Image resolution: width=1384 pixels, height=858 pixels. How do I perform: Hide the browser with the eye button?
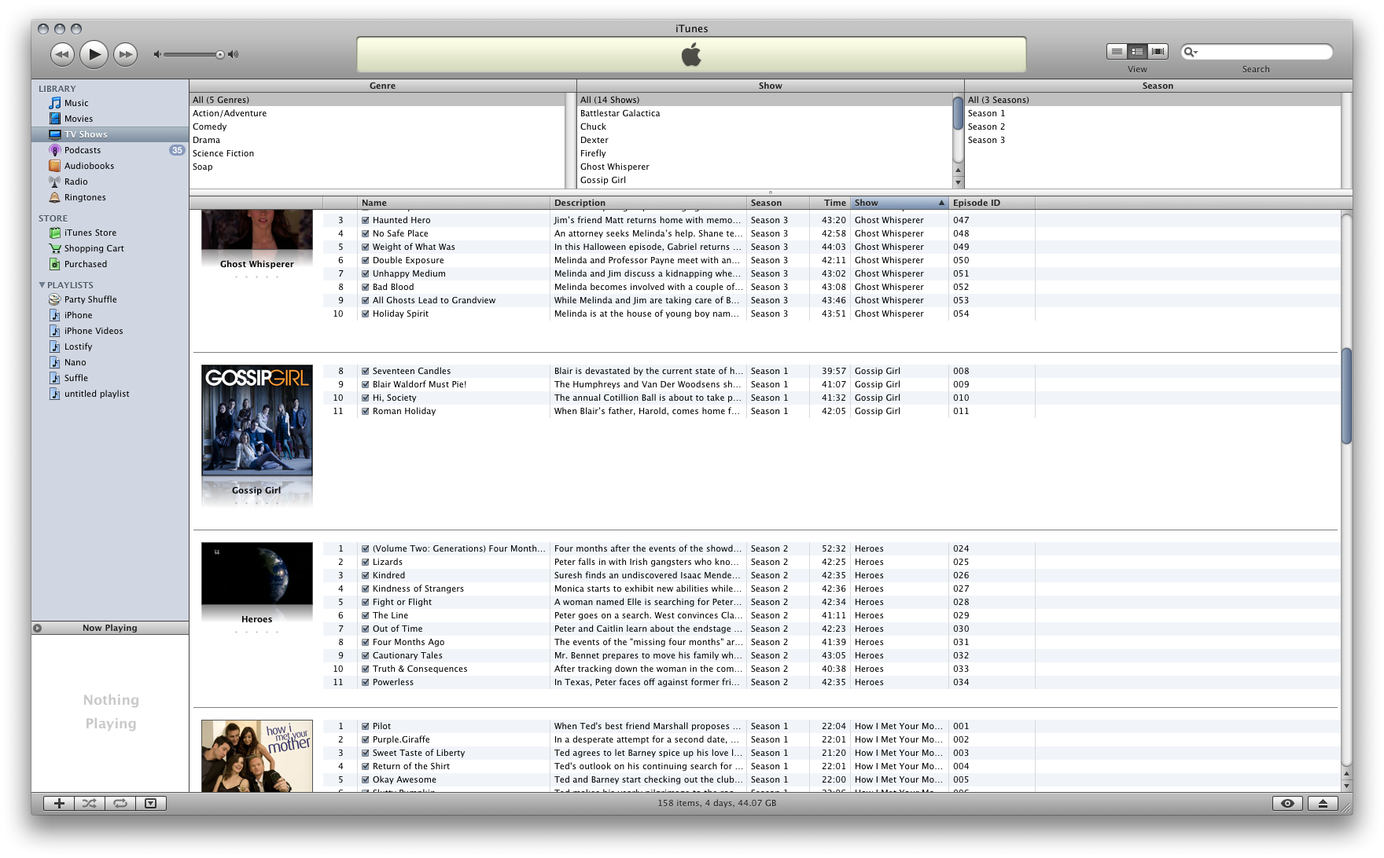1287,803
